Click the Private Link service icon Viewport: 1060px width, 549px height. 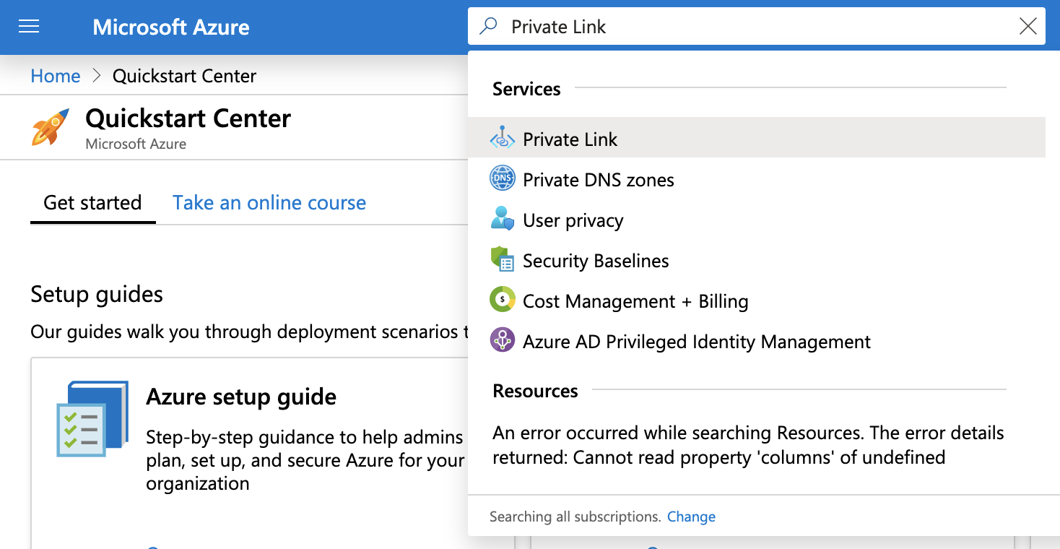pos(502,139)
